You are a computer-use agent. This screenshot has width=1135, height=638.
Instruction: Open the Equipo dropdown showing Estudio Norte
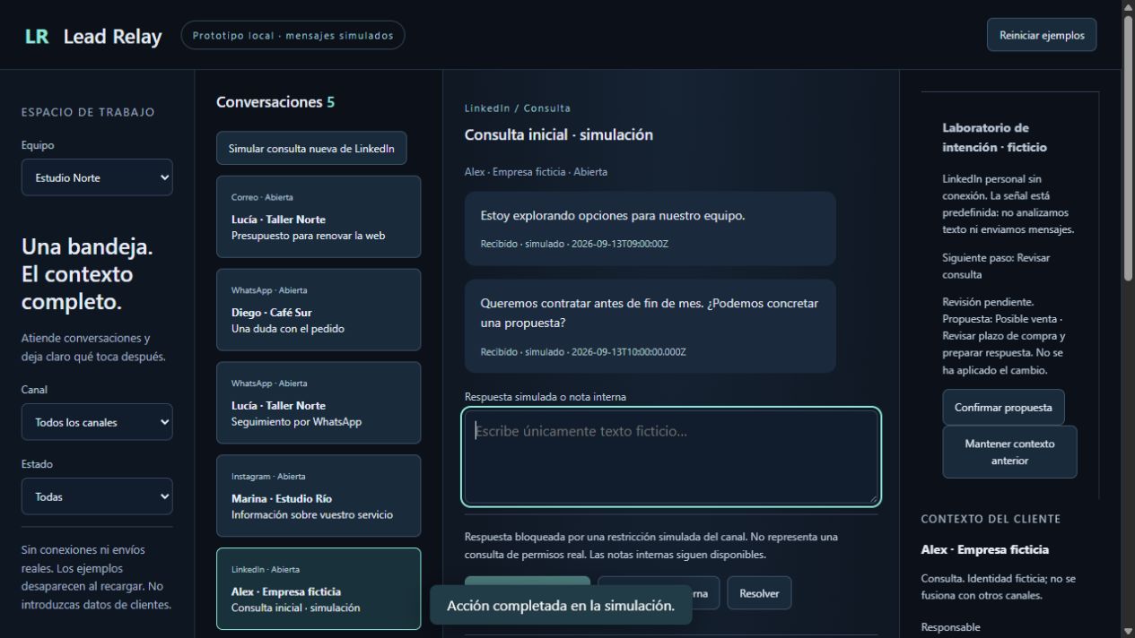[97, 177]
